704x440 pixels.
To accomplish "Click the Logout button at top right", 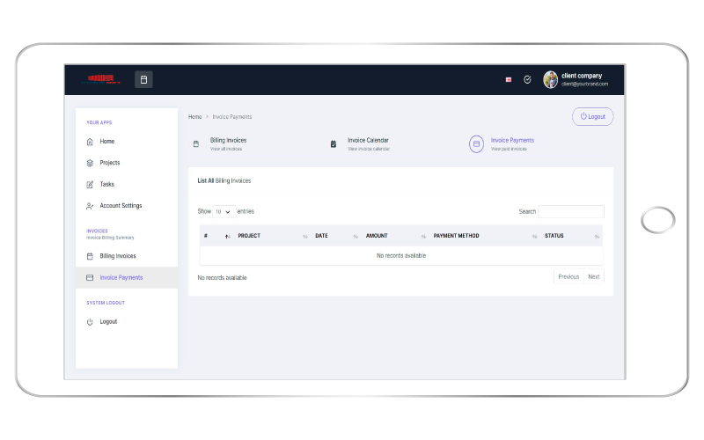I will pos(592,116).
